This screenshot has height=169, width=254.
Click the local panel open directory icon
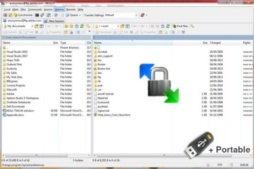click(x=36, y=26)
